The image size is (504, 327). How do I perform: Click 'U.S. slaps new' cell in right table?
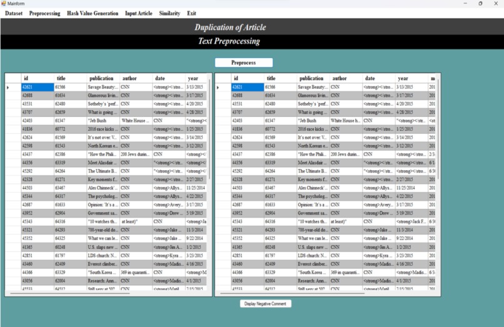coord(313,247)
